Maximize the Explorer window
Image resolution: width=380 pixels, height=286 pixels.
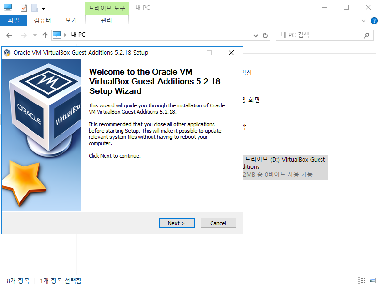point(346,8)
